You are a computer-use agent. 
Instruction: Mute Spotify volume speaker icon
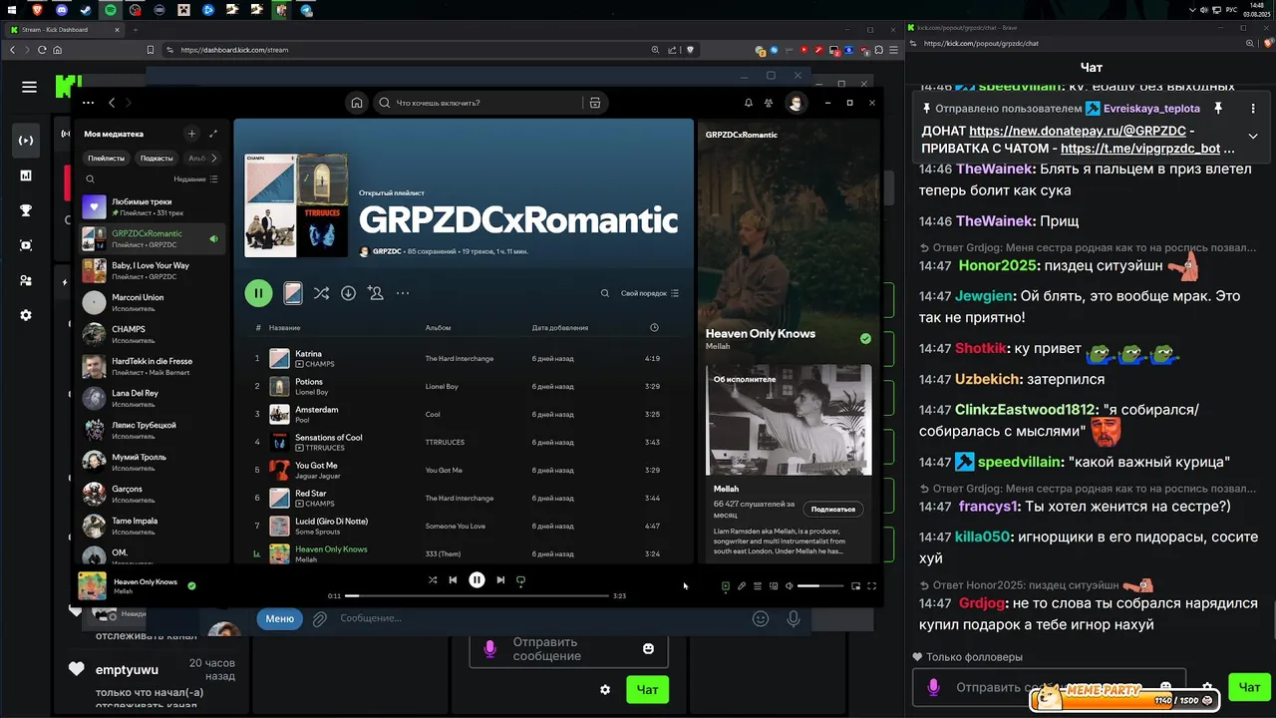[790, 586]
